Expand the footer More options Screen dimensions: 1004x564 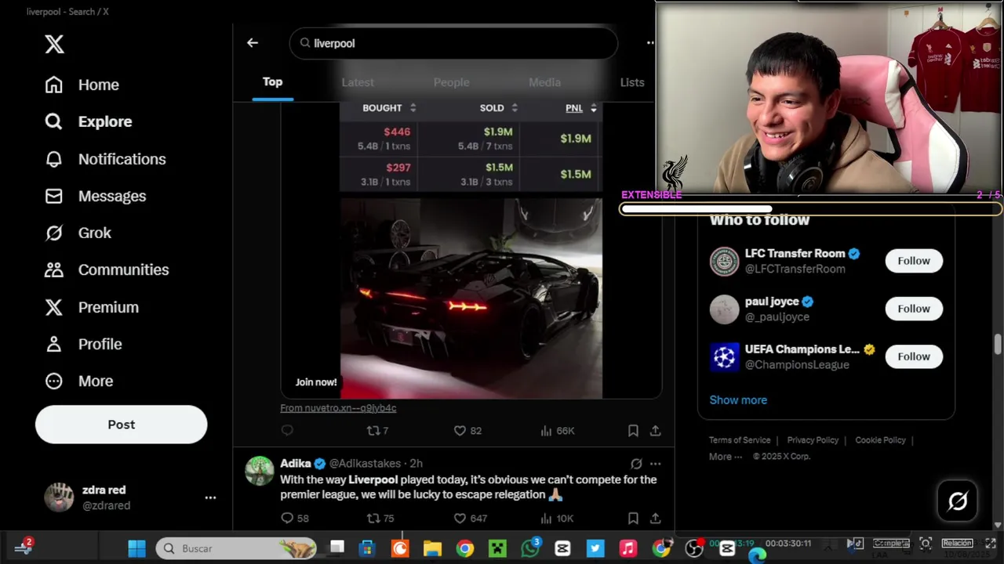pyautogui.click(x=726, y=457)
